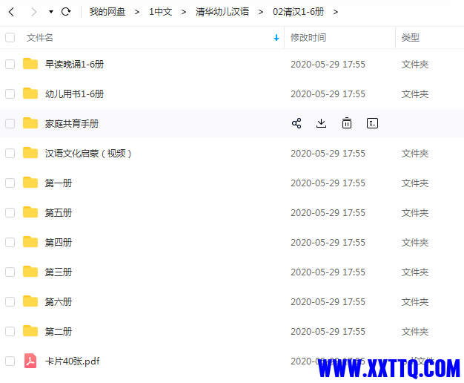Sort by 类型 column

tap(410, 38)
